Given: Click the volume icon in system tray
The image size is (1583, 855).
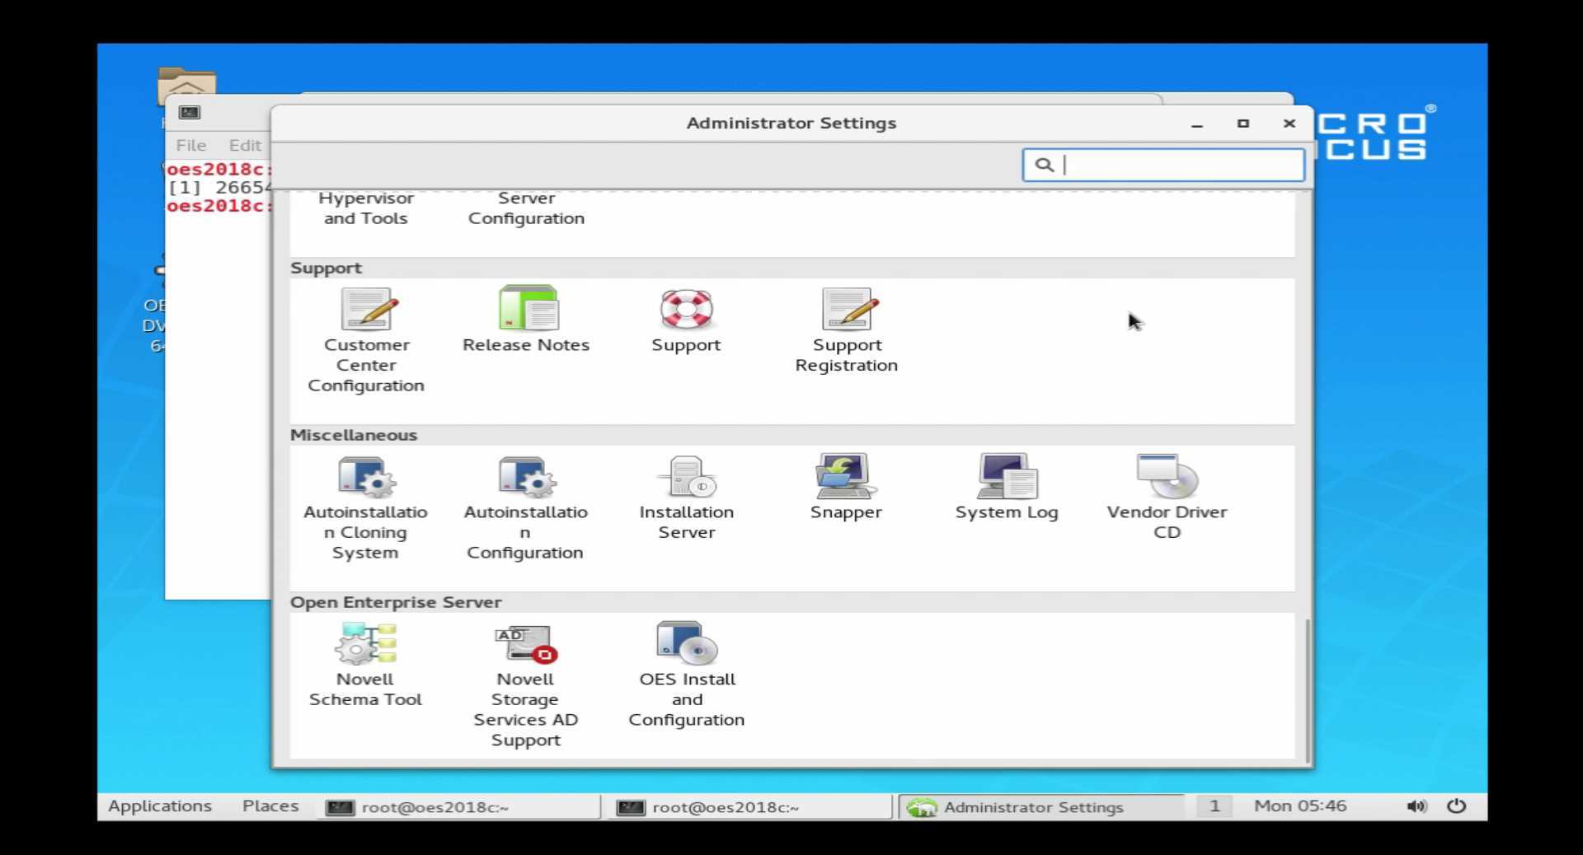Looking at the screenshot, I should [x=1416, y=806].
